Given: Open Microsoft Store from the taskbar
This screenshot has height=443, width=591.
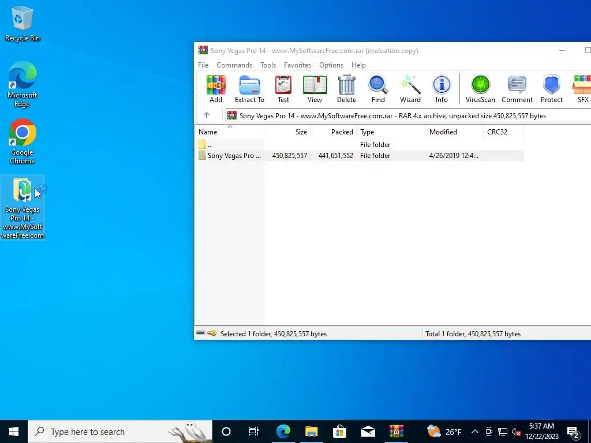Looking at the screenshot, I should pyautogui.click(x=339, y=431).
